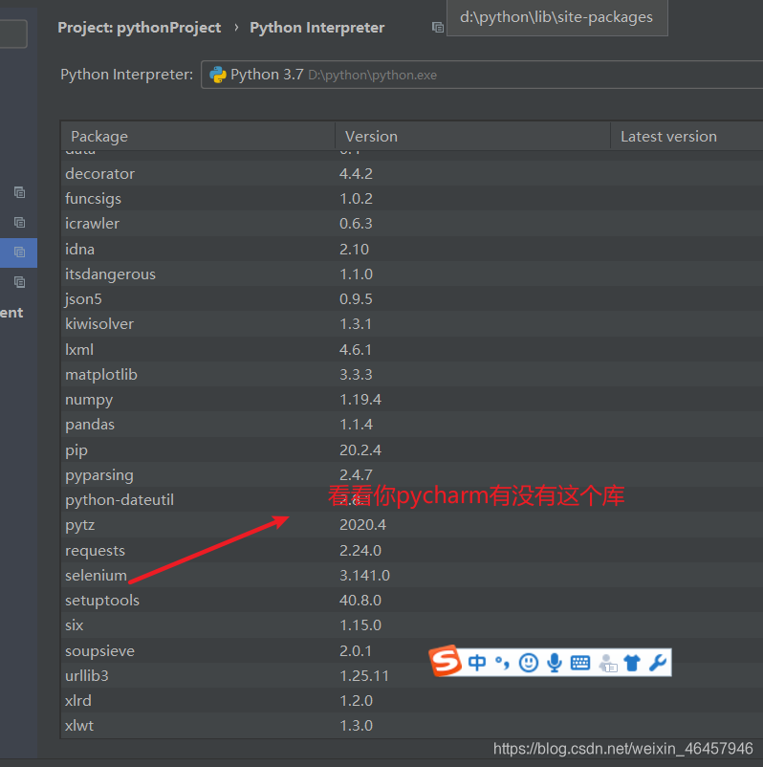
Task: Select the kiwisolver package row
Action: [x=412, y=324]
